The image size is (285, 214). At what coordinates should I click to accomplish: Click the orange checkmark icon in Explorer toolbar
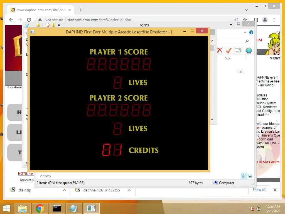click(229, 50)
